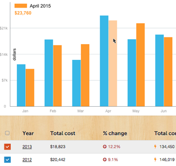Click the Year column header

click(x=28, y=133)
